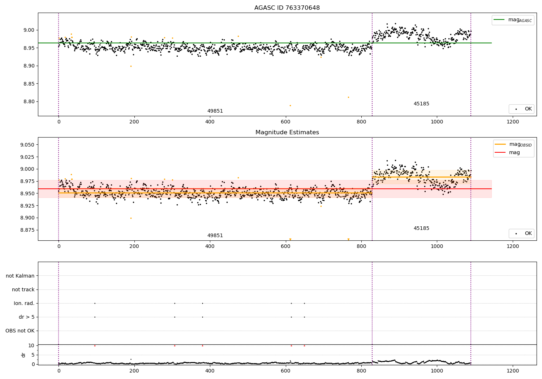Click the 'OK' legend in Magnitude Estimates plot
The image size is (542, 379).
(x=521, y=234)
